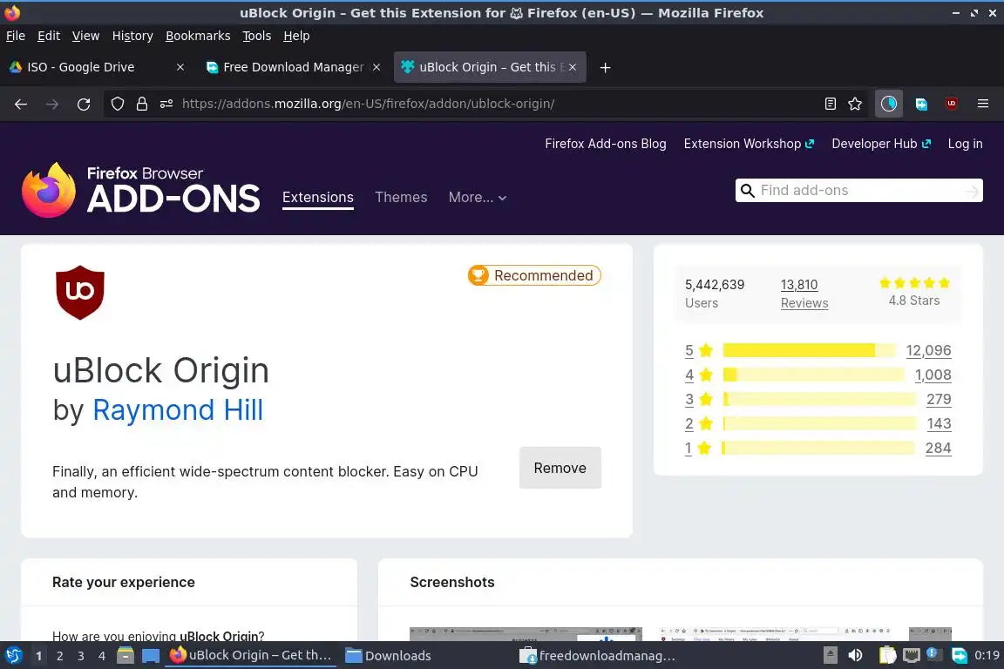Click the highlighted round blue extension icon
The image size is (1004, 669).
889,104
